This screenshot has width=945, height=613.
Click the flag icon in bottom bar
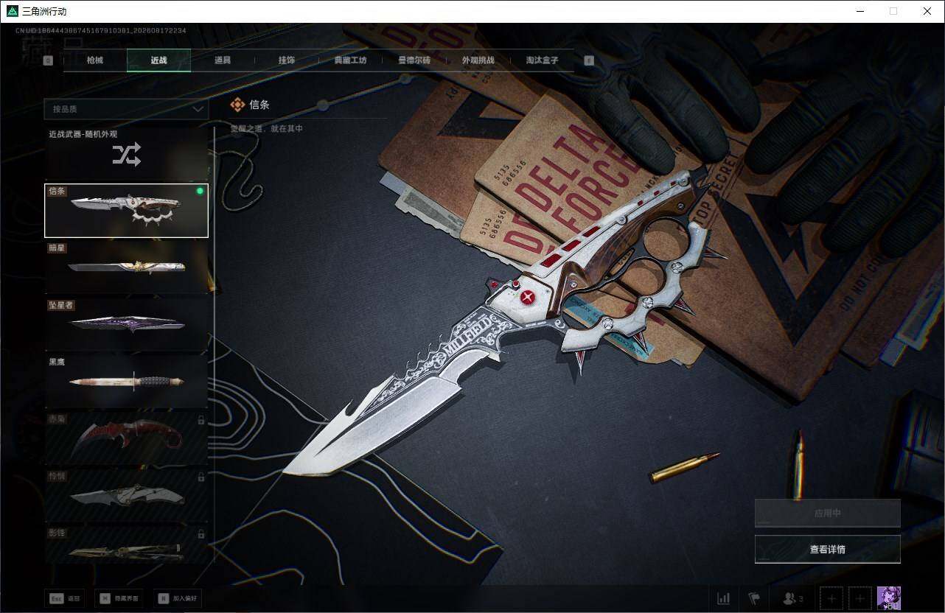point(753,598)
